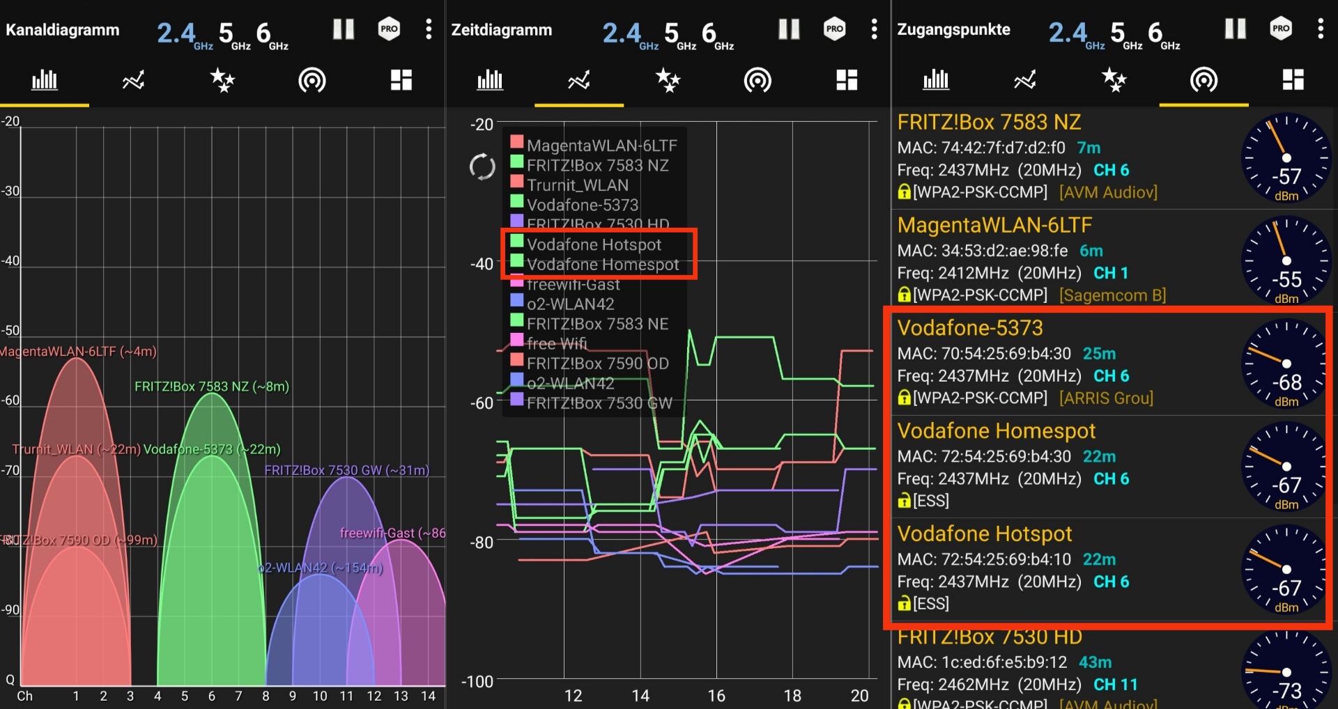Pause scanning in the Zugangspunkte panel
Viewport: 1338px width, 709px height.
pyautogui.click(x=1235, y=29)
